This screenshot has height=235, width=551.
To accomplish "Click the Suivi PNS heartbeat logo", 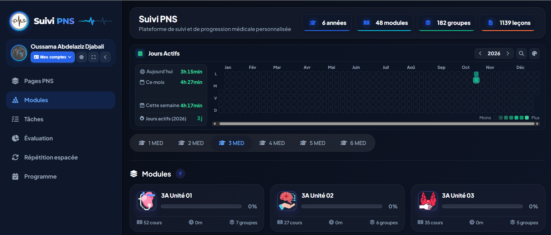I will (x=19, y=21).
